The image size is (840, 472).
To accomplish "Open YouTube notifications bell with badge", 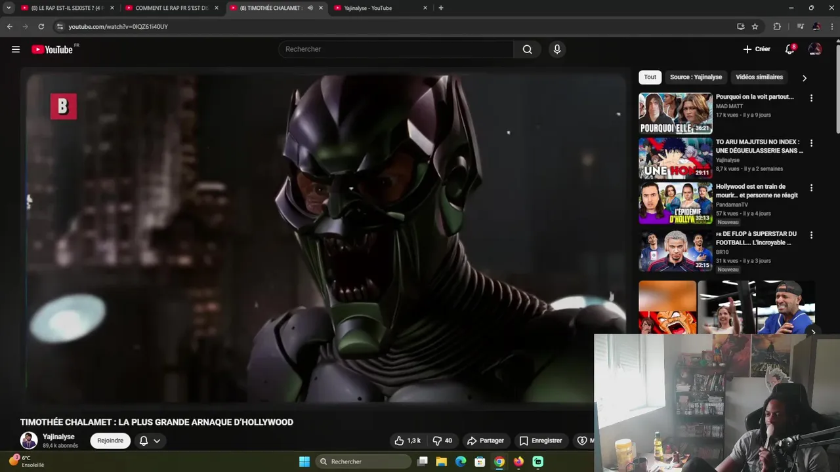I will coord(790,49).
